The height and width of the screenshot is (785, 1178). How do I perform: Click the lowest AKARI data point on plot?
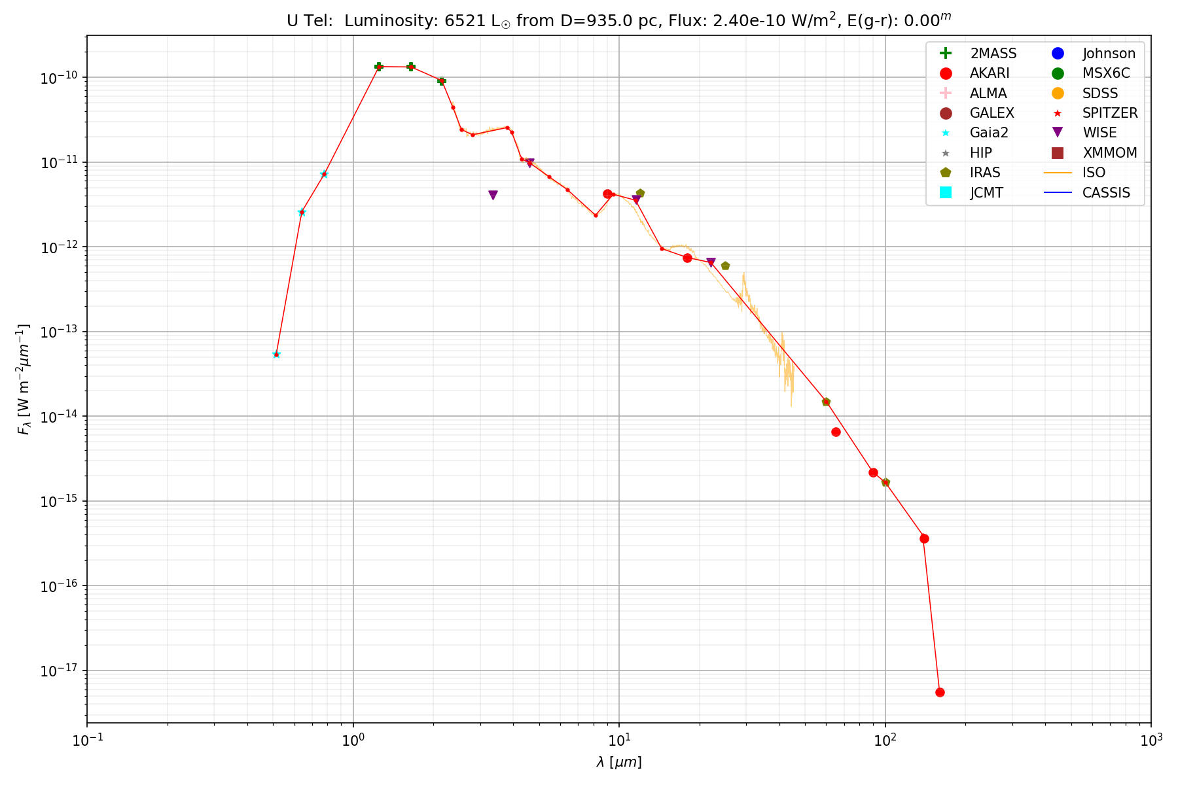(x=940, y=692)
